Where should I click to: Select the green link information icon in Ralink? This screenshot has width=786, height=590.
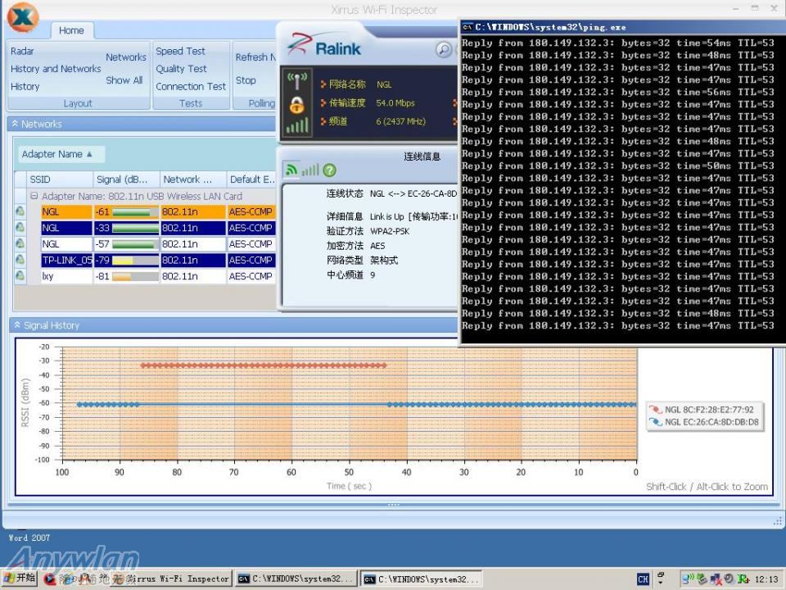click(291, 170)
